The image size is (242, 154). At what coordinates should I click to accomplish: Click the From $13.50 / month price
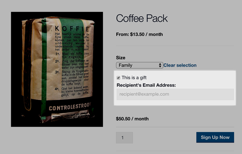pos(139,34)
